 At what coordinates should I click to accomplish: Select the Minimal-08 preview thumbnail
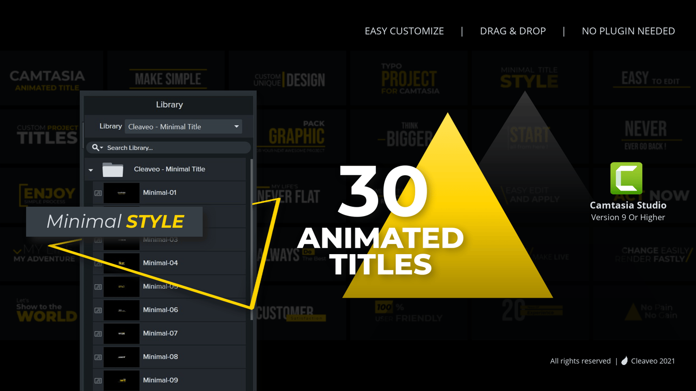(x=122, y=357)
